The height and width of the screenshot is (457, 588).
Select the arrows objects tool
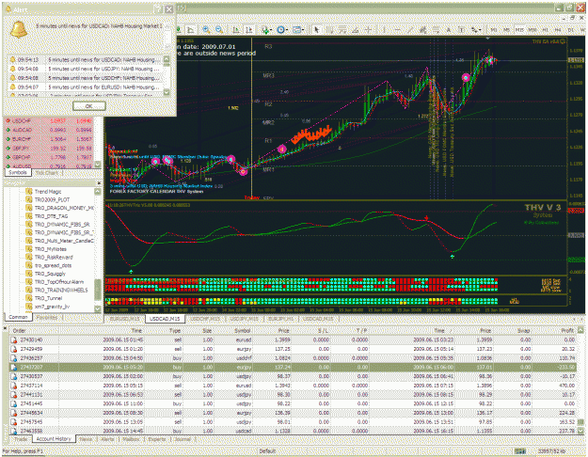pyautogui.click(x=474, y=29)
